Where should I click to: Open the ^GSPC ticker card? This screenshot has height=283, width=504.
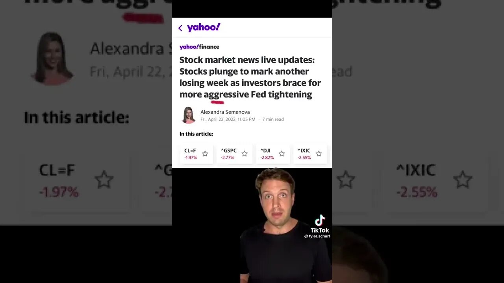pos(234,154)
